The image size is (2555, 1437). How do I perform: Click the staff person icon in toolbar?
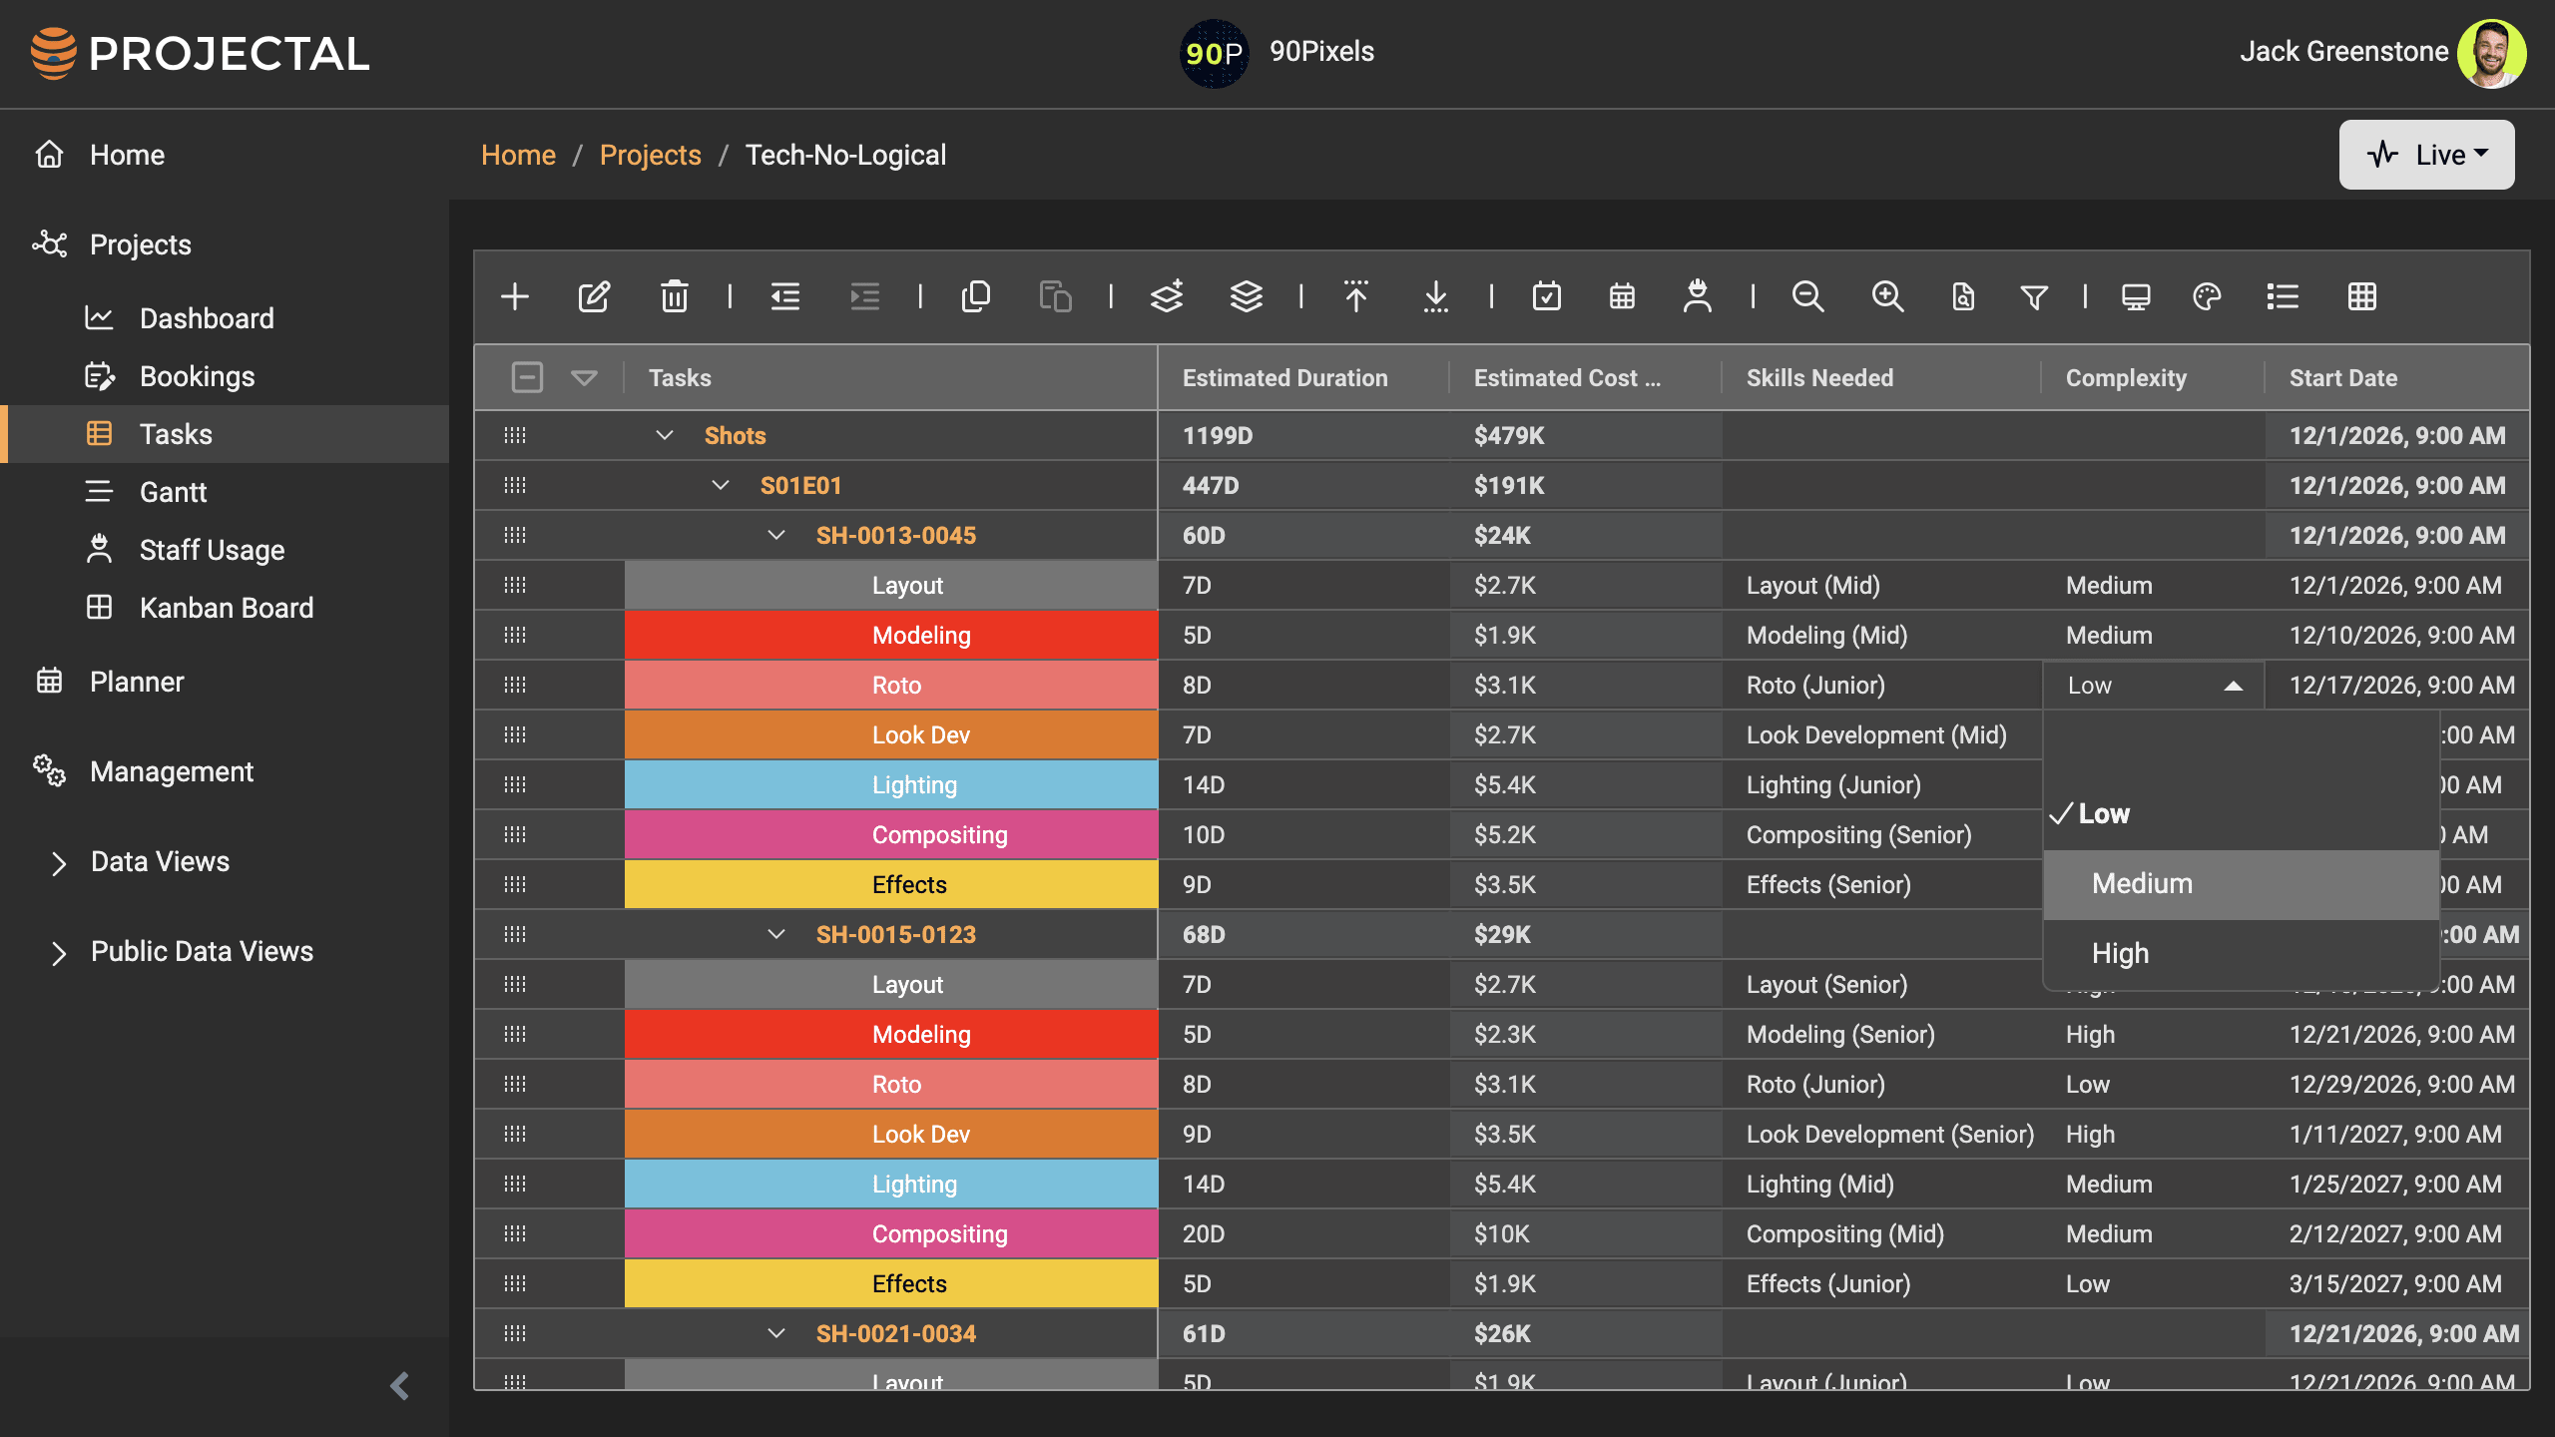(x=1698, y=296)
